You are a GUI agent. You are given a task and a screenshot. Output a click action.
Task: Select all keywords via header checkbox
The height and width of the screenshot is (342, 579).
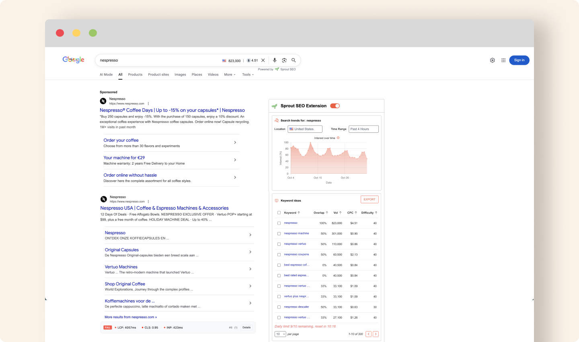tap(279, 212)
